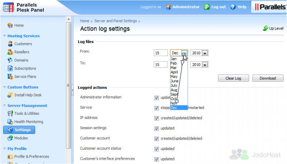
Task: Click the Help link text
Action: click(242, 7)
